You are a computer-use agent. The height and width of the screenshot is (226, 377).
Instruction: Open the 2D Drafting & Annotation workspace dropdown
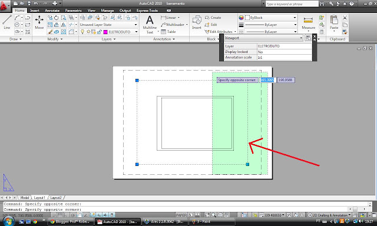point(329,215)
